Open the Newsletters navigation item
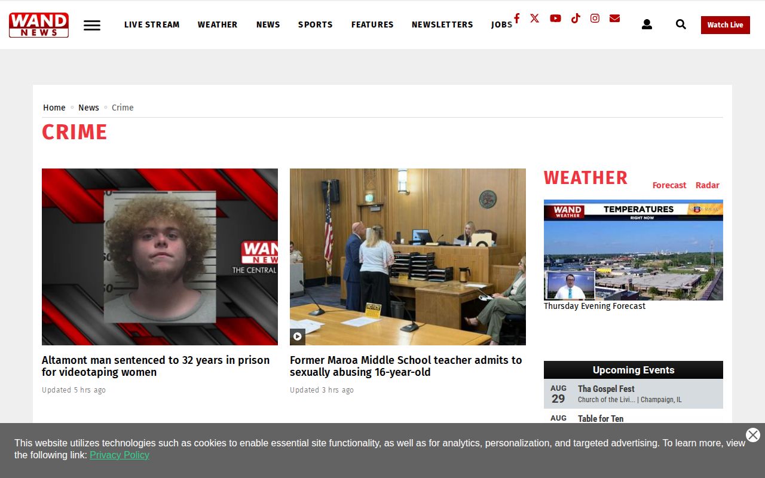 pyautogui.click(x=442, y=24)
